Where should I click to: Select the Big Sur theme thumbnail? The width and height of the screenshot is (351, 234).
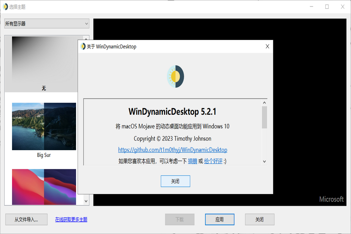click(44, 126)
